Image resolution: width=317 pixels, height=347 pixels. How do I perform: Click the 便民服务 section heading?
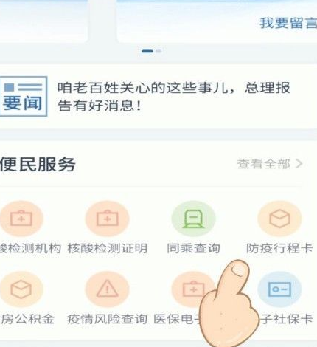[38, 164]
